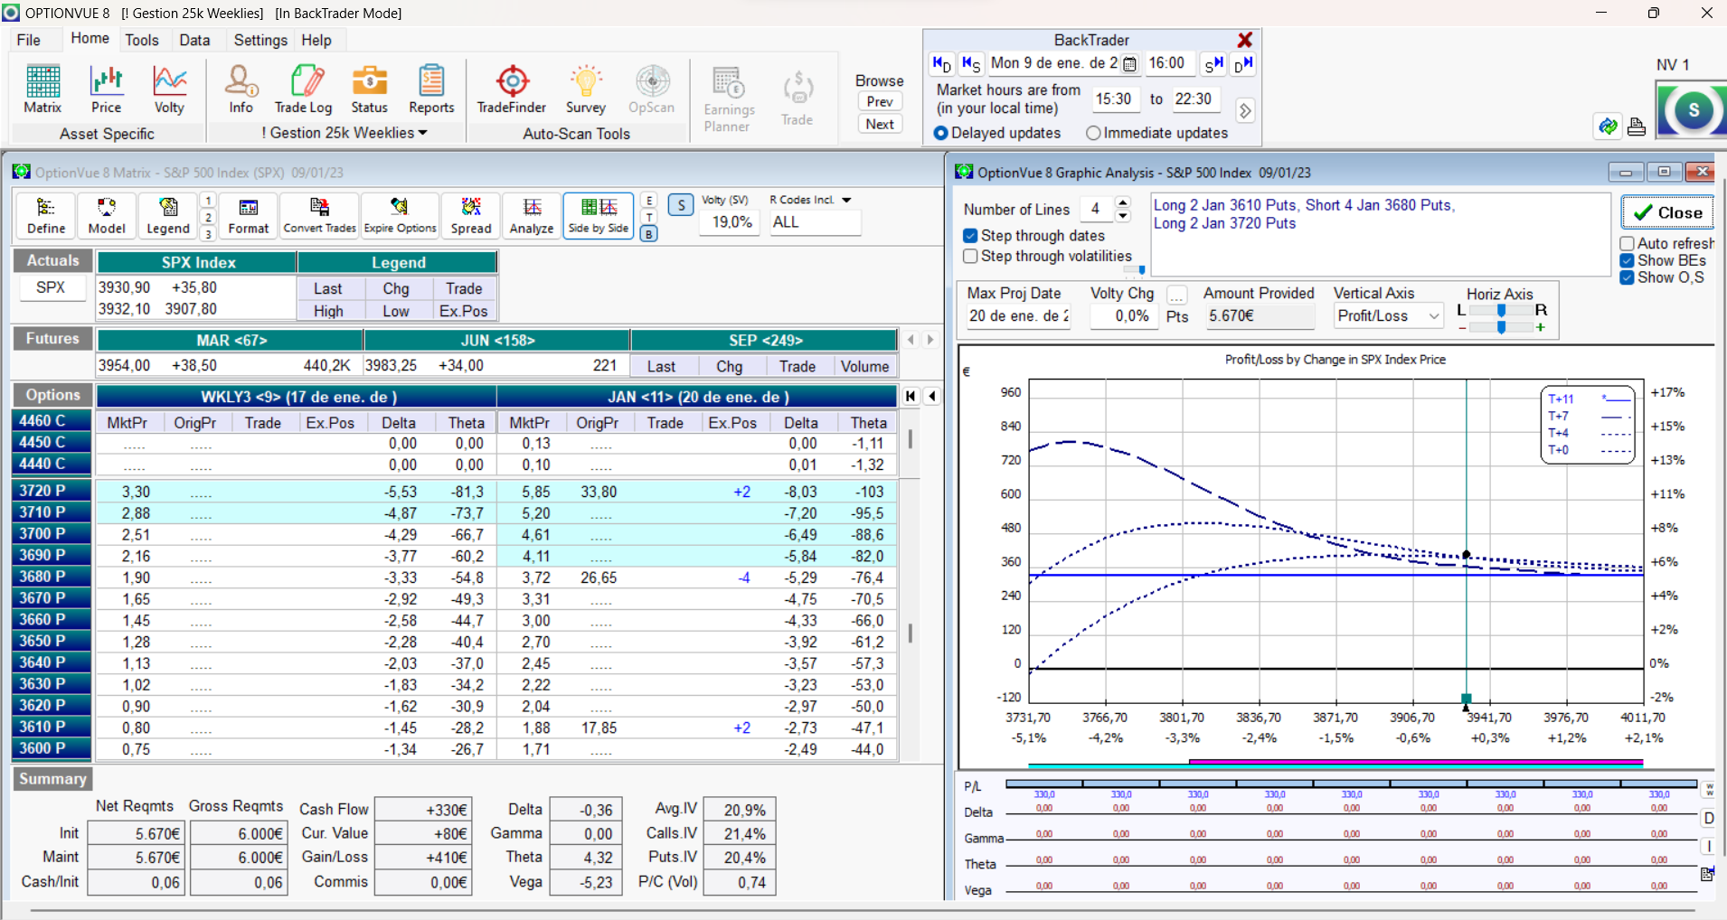The image size is (1727, 920).
Task: Open the Tools menu
Action: coord(142,40)
